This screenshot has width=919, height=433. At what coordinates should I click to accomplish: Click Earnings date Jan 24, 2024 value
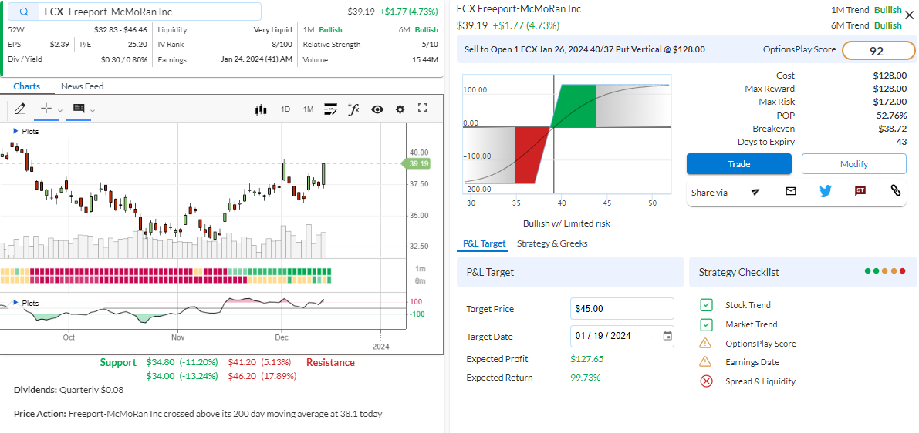(256, 59)
